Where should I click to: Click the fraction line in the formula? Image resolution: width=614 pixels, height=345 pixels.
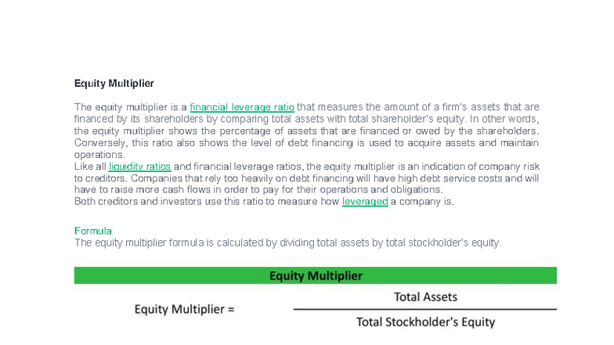[425, 310]
